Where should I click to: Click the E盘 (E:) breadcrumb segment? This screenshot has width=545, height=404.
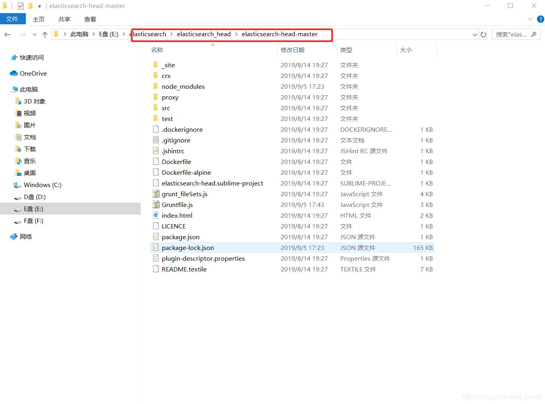click(109, 34)
